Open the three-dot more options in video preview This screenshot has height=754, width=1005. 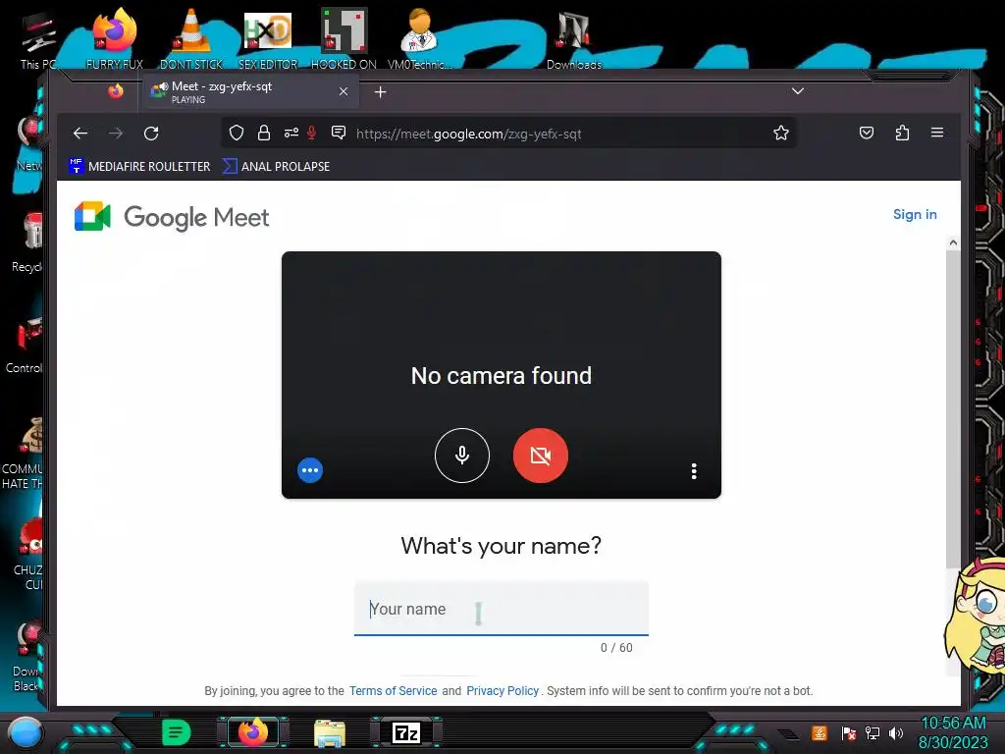pos(694,471)
